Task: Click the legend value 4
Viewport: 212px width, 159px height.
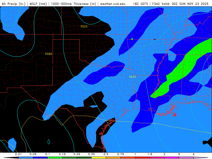Action: click(x=194, y=154)
